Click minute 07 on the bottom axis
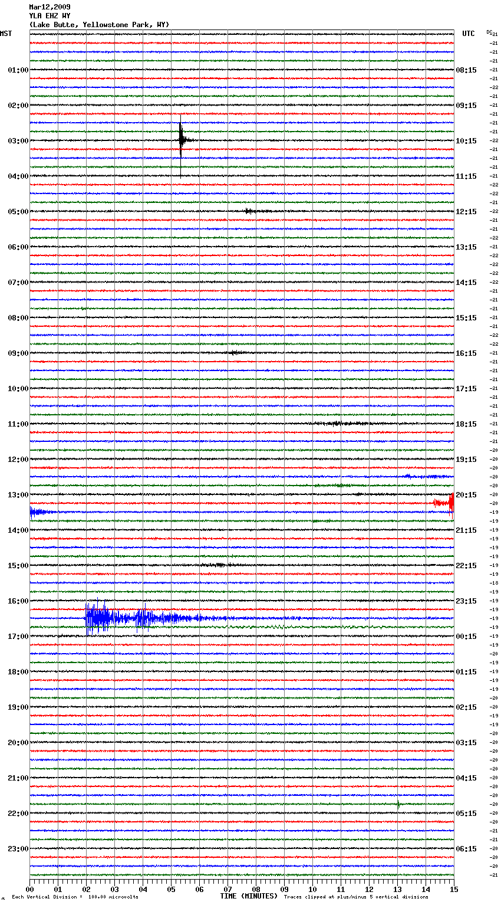501x905 pixels. click(228, 889)
